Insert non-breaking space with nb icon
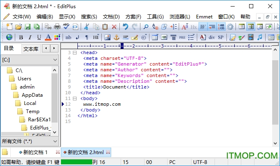This screenshot has width=280, height=166. click(68, 37)
